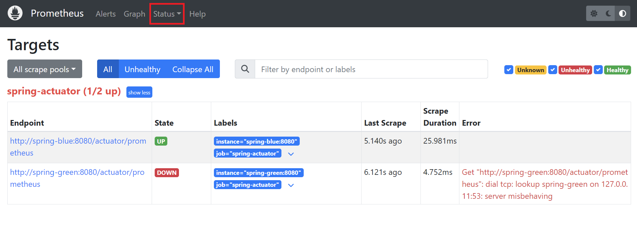637x239 pixels.
Task: Click Collapse All button
Action: (x=193, y=69)
